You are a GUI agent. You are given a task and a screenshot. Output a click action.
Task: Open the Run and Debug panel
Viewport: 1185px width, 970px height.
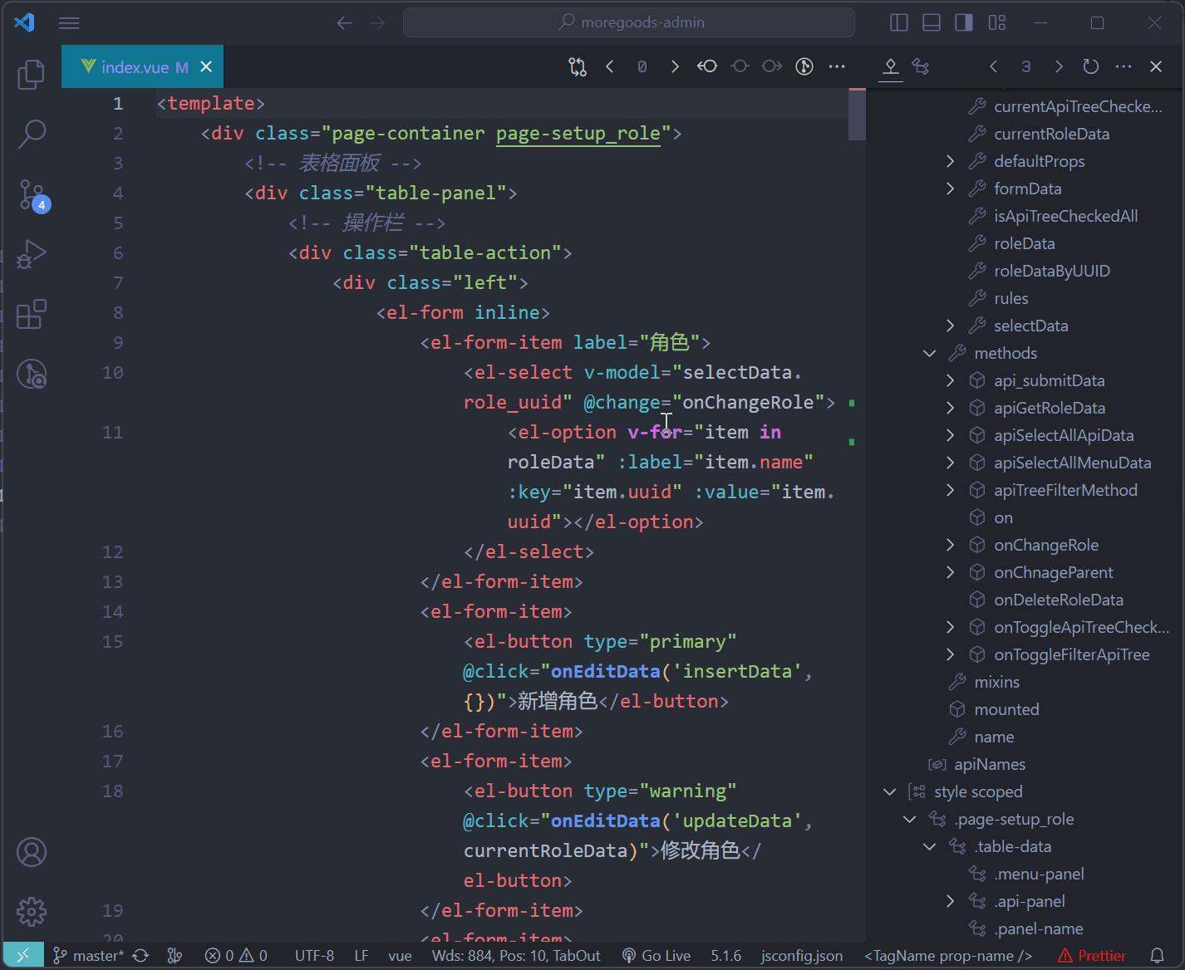31,255
